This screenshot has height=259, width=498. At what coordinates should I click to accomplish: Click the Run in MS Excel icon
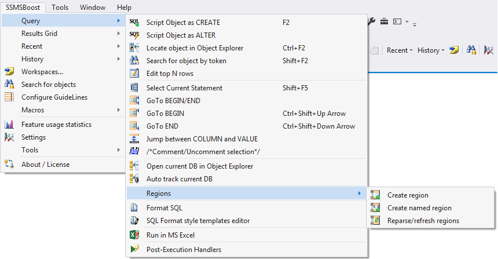tap(134, 235)
